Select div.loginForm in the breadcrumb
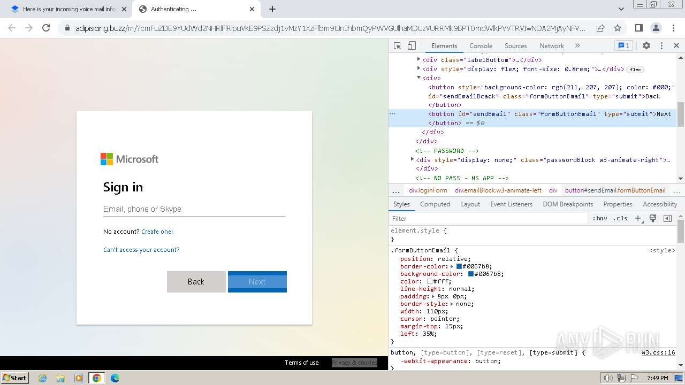The image size is (685, 385). coord(428,190)
